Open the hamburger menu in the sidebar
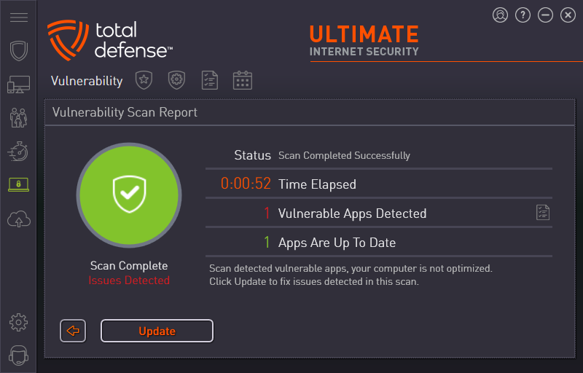This screenshot has height=373, width=583. 19,17
